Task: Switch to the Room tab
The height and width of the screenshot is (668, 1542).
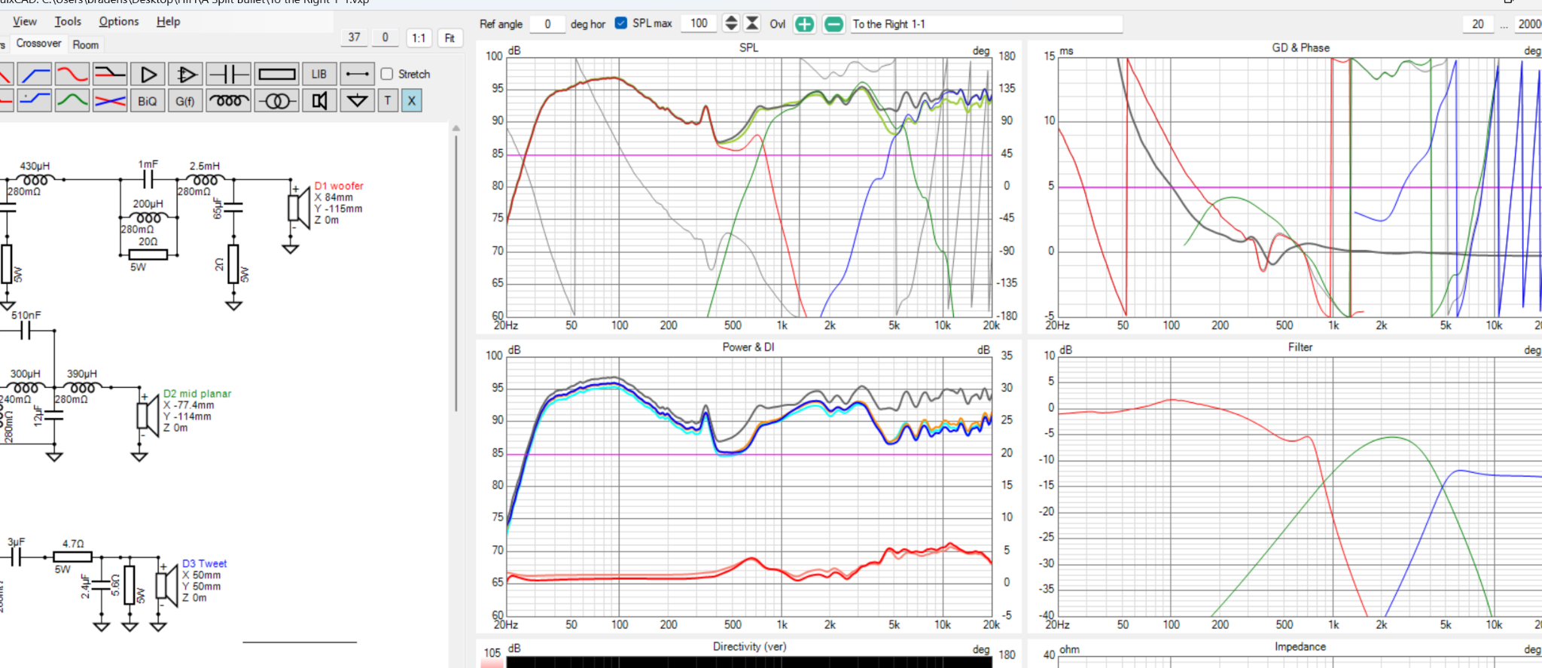Action: point(86,44)
